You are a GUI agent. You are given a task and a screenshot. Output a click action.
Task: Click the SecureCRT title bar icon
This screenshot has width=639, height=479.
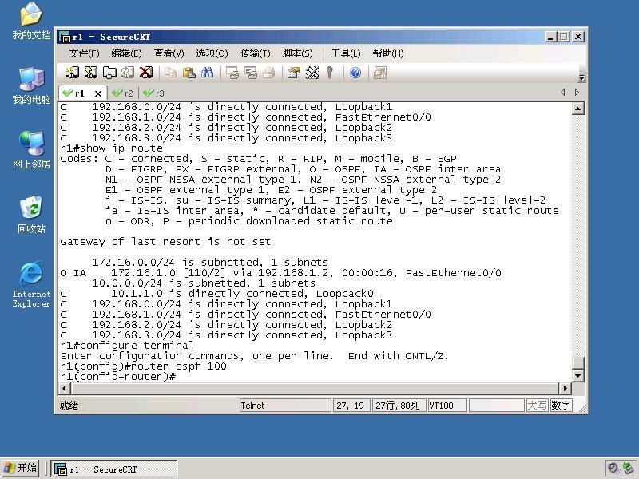65,37
